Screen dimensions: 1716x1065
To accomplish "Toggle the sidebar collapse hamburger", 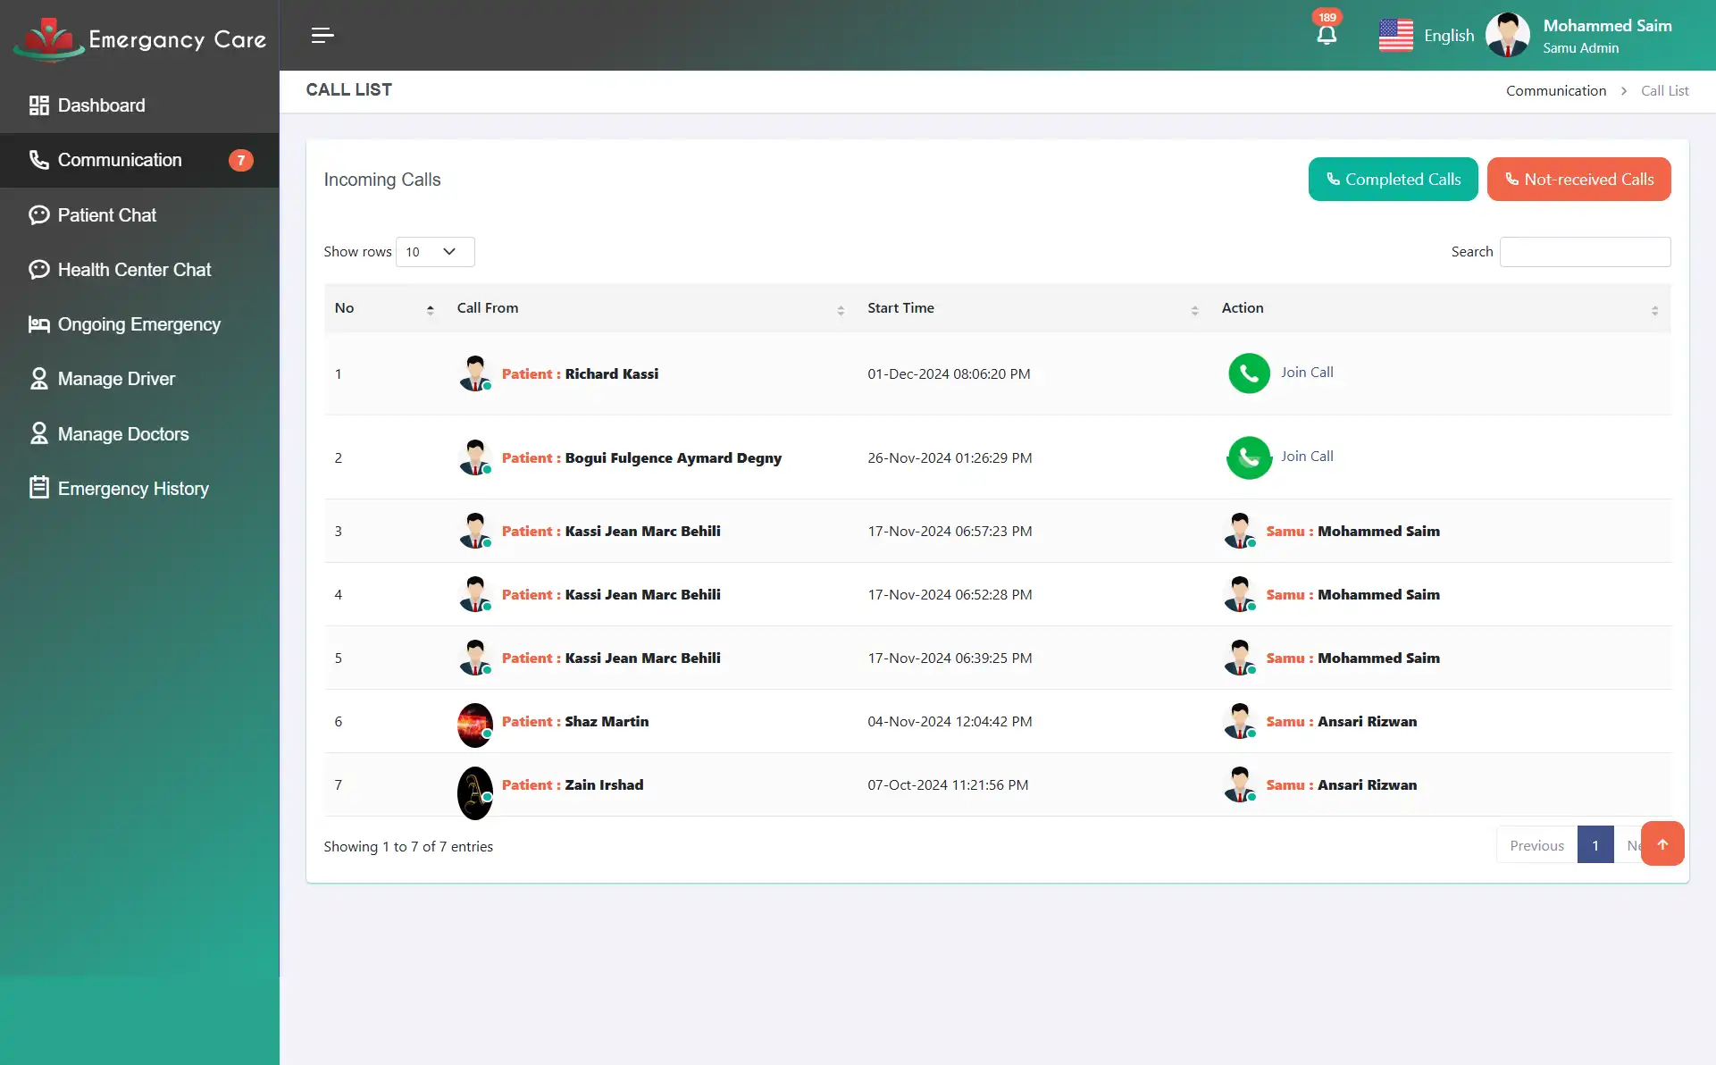I will [x=322, y=36].
